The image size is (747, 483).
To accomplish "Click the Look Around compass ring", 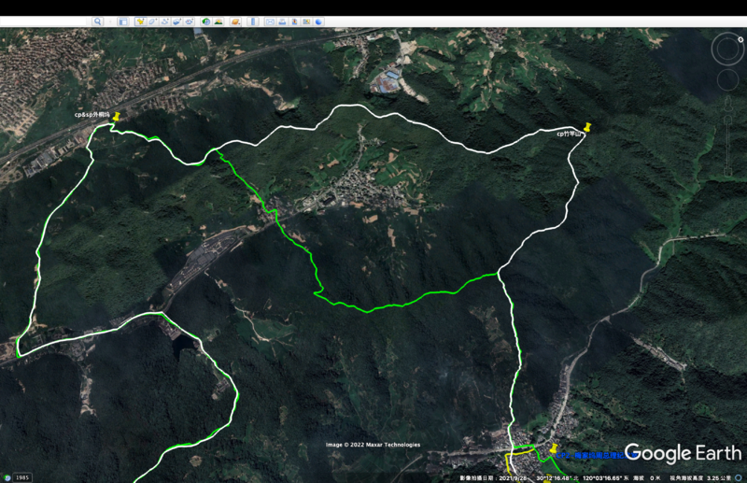I will [x=727, y=49].
